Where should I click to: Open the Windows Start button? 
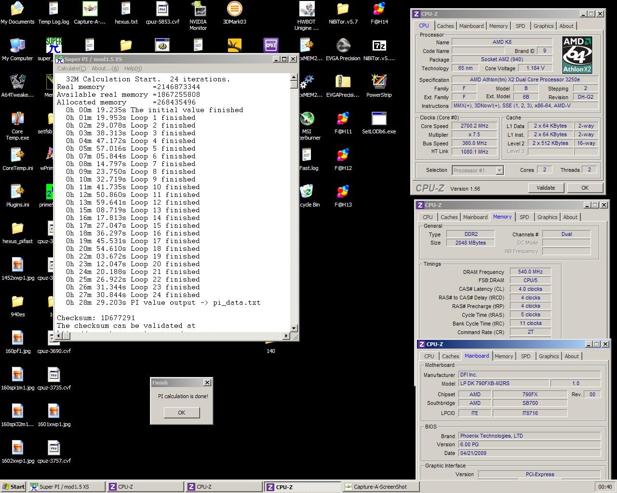[13, 487]
